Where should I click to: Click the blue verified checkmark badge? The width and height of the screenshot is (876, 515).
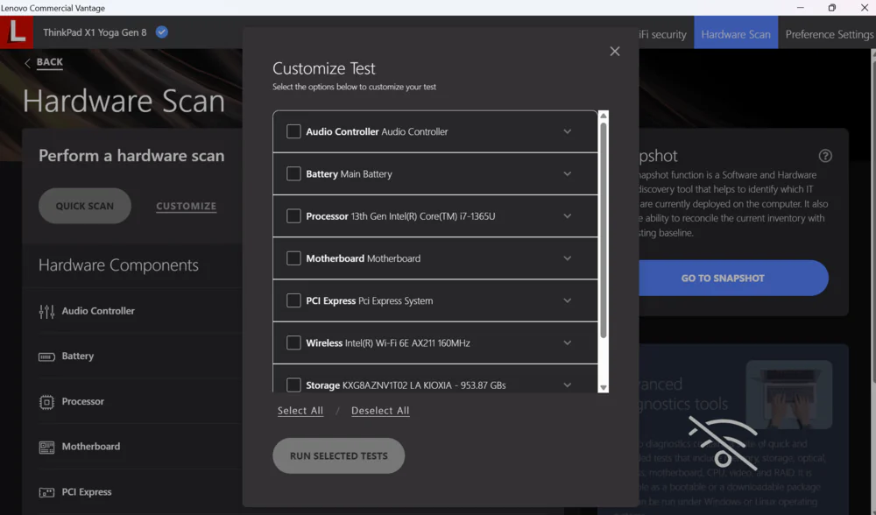click(161, 32)
